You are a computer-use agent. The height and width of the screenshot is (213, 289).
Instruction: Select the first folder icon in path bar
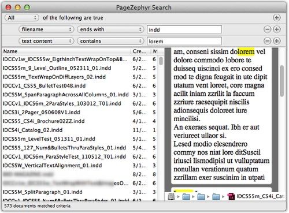point(186,197)
